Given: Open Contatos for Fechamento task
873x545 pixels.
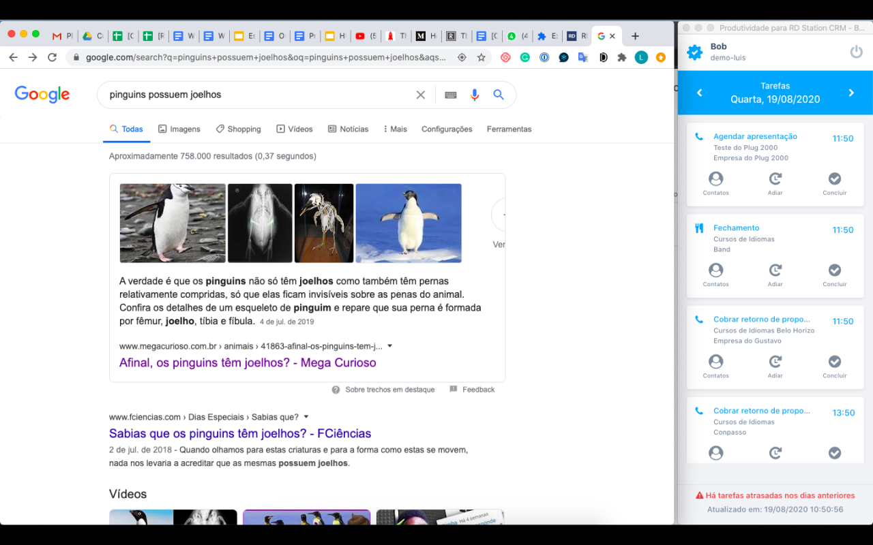Looking at the screenshot, I should (715, 275).
